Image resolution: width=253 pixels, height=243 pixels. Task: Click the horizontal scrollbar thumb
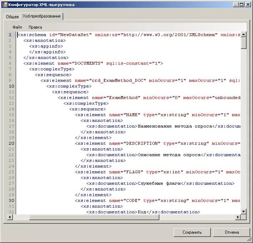click(x=94, y=217)
